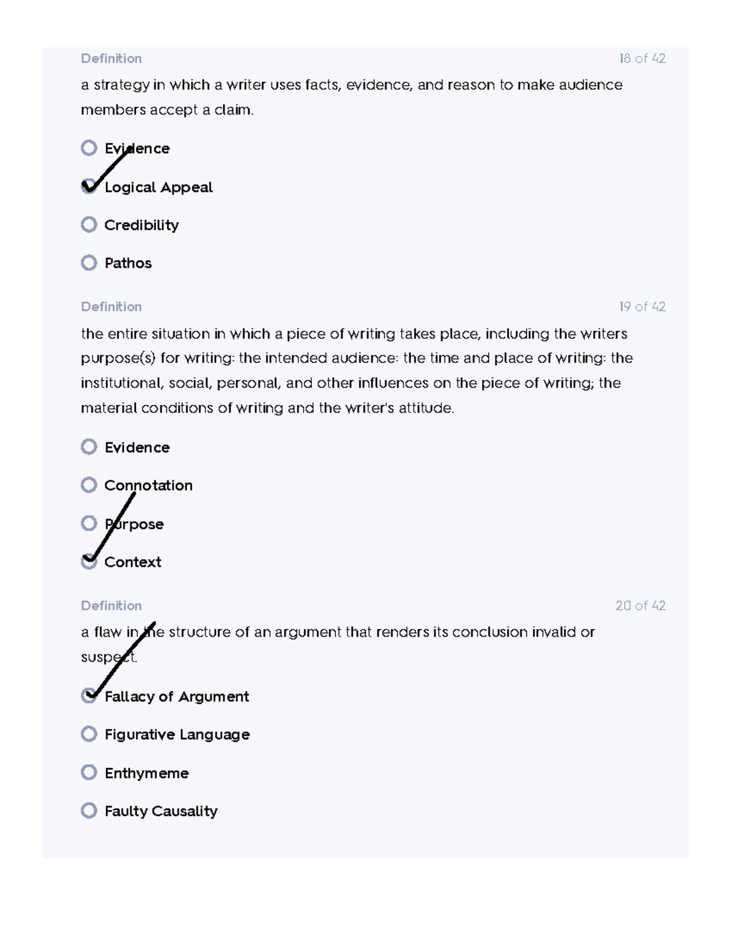Select the Figurative Language option

(89, 735)
